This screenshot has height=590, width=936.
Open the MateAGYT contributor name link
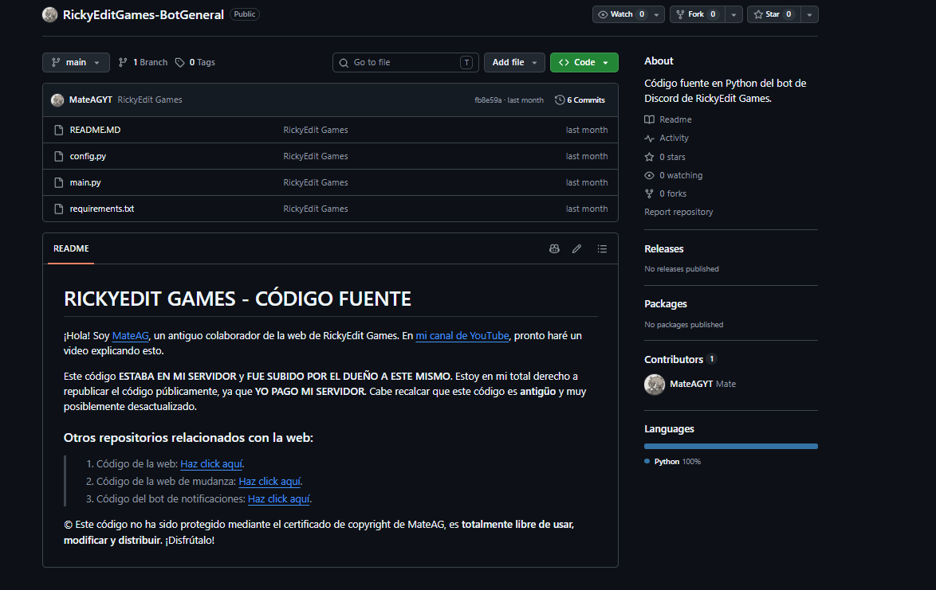(x=691, y=385)
